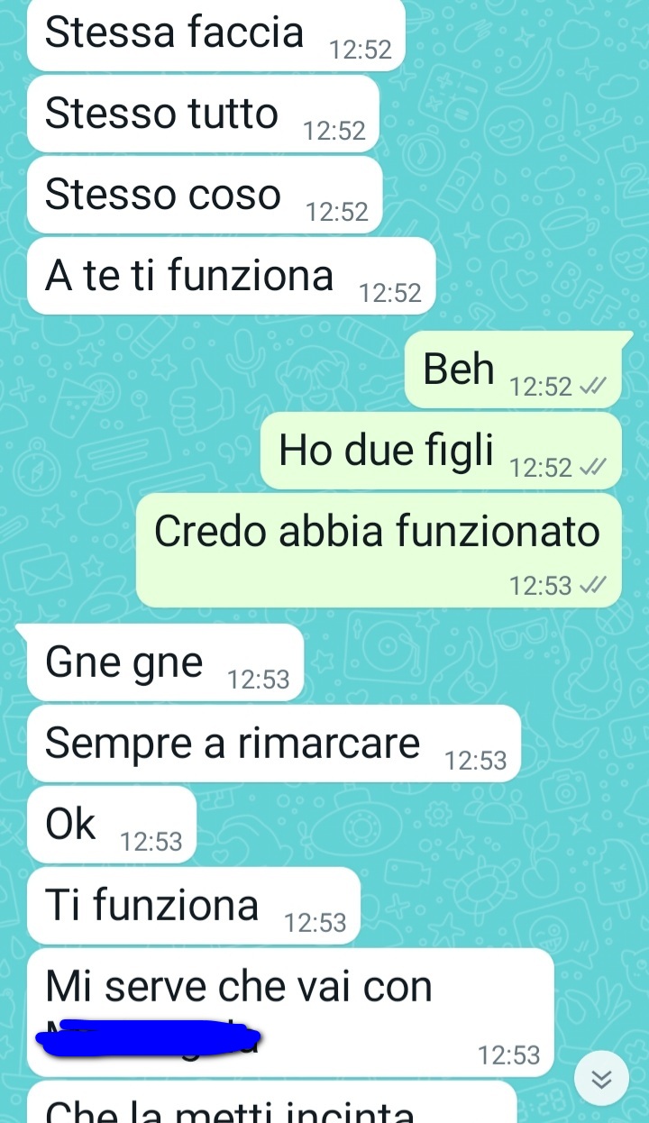Image resolution: width=649 pixels, height=1123 pixels.
Task: Tap the 'Stesso coso' message
Action: pyautogui.click(x=206, y=195)
